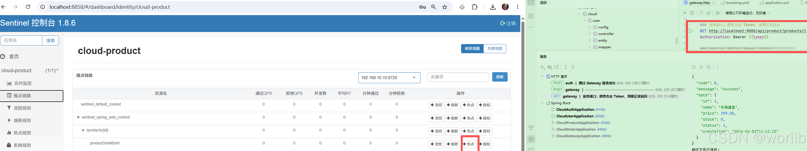Open browser zoom magnifier icon
This screenshot has height=151, width=807.
point(434,7)
